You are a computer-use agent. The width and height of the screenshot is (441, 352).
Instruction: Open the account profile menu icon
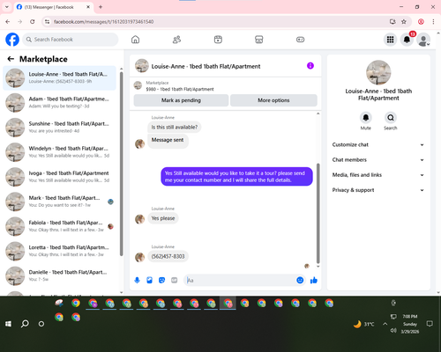pyautogui.click(x=423, y=40)
